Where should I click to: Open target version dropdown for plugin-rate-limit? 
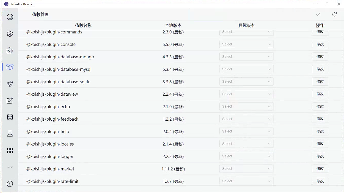pos(246,181)
